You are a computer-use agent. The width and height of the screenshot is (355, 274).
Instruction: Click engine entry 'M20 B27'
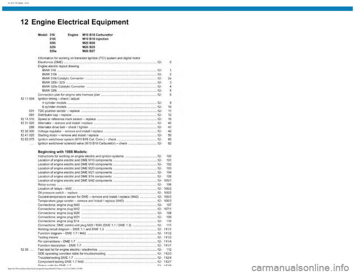(89, 51)
